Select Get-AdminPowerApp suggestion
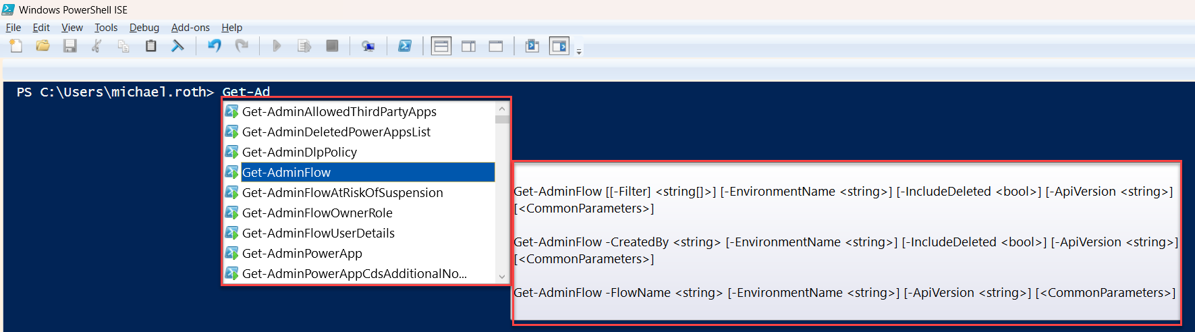The height and width of the screenshot is (332, 1195). (x=359, y=253)
